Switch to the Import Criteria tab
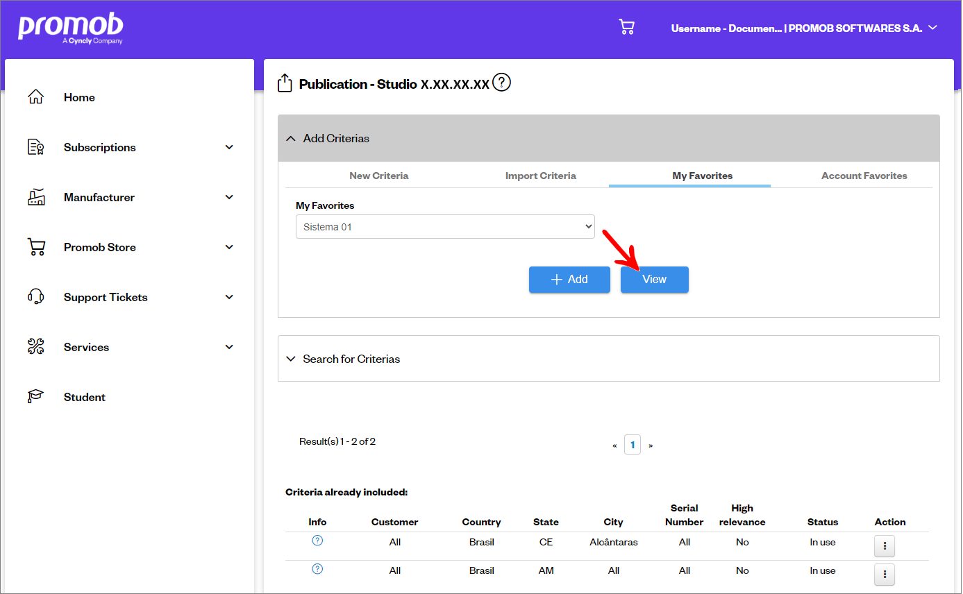The image size is (963, 594). point(540,176)
